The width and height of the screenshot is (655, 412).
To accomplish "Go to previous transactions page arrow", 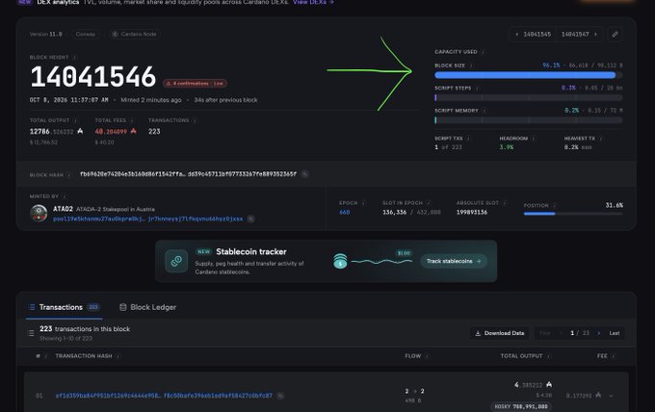I will pos(561,333).
